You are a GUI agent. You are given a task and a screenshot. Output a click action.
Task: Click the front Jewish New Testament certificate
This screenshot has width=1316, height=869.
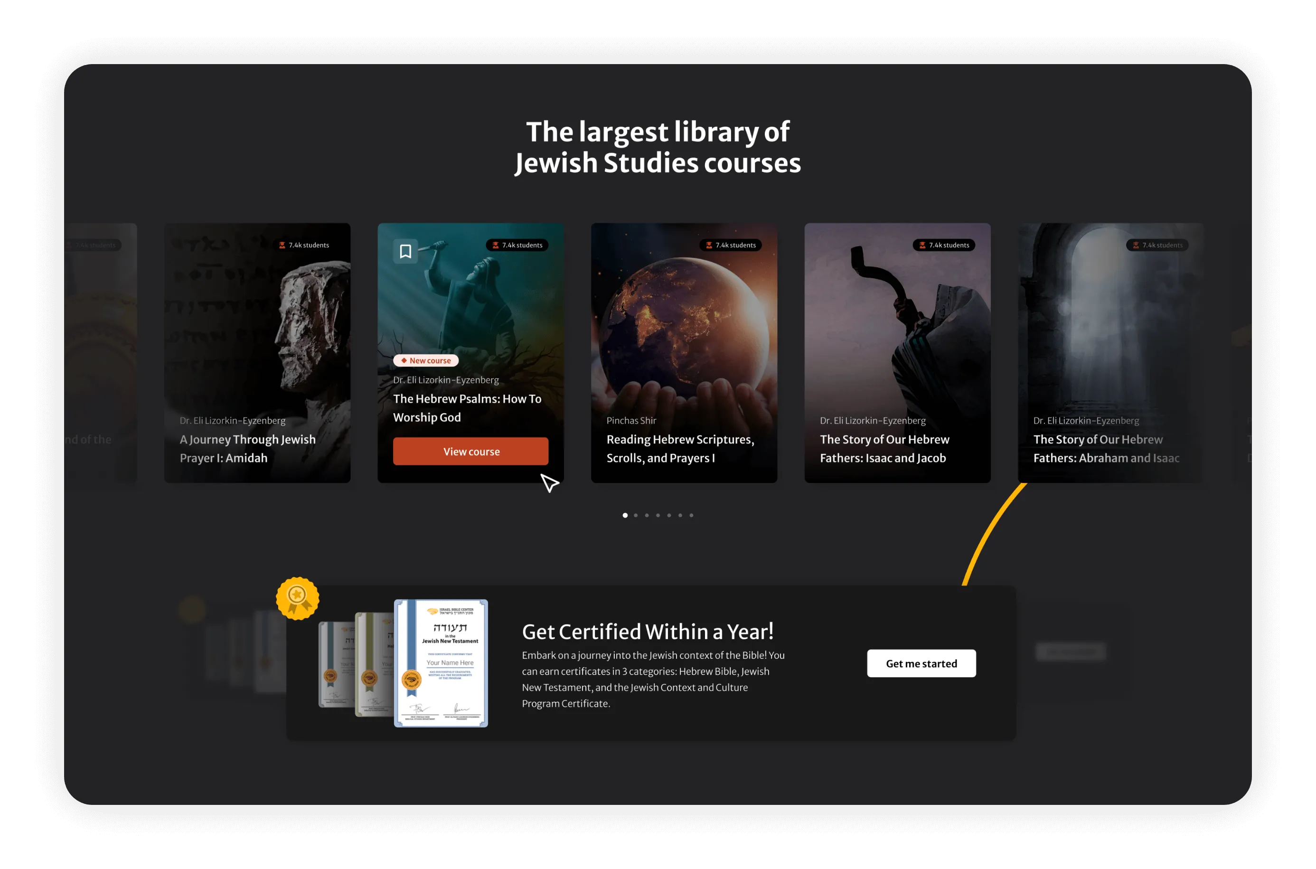click(441, 663)
